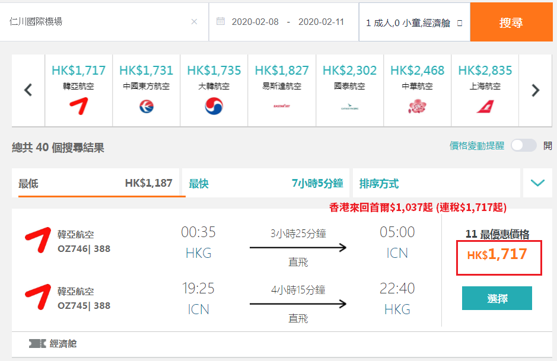Show previous airlines with left arrow
Viewport: 557px width, 361px height.
pyautogui.click(x=28, y=90)
